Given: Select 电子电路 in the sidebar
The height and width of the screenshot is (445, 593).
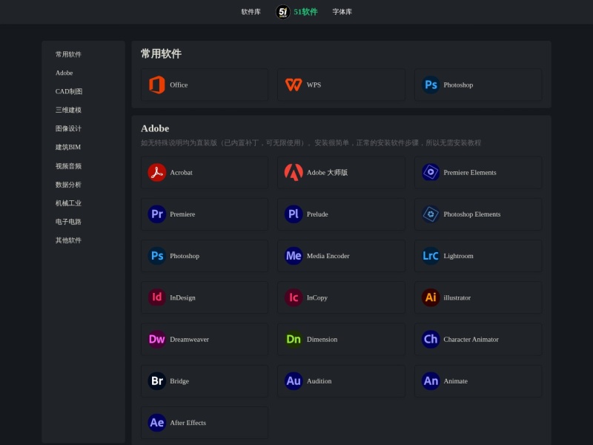Looking at the screenshot, I should tap(68, 221).
